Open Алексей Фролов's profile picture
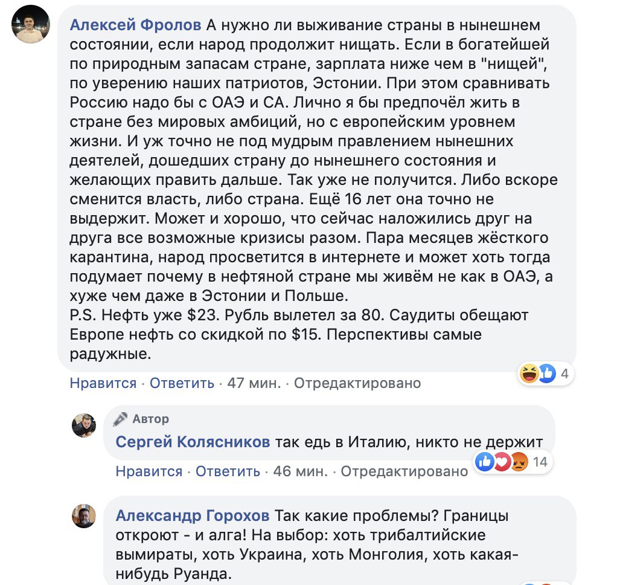The image size is (617, 585). pyautogui.click(x=31, y=24)
